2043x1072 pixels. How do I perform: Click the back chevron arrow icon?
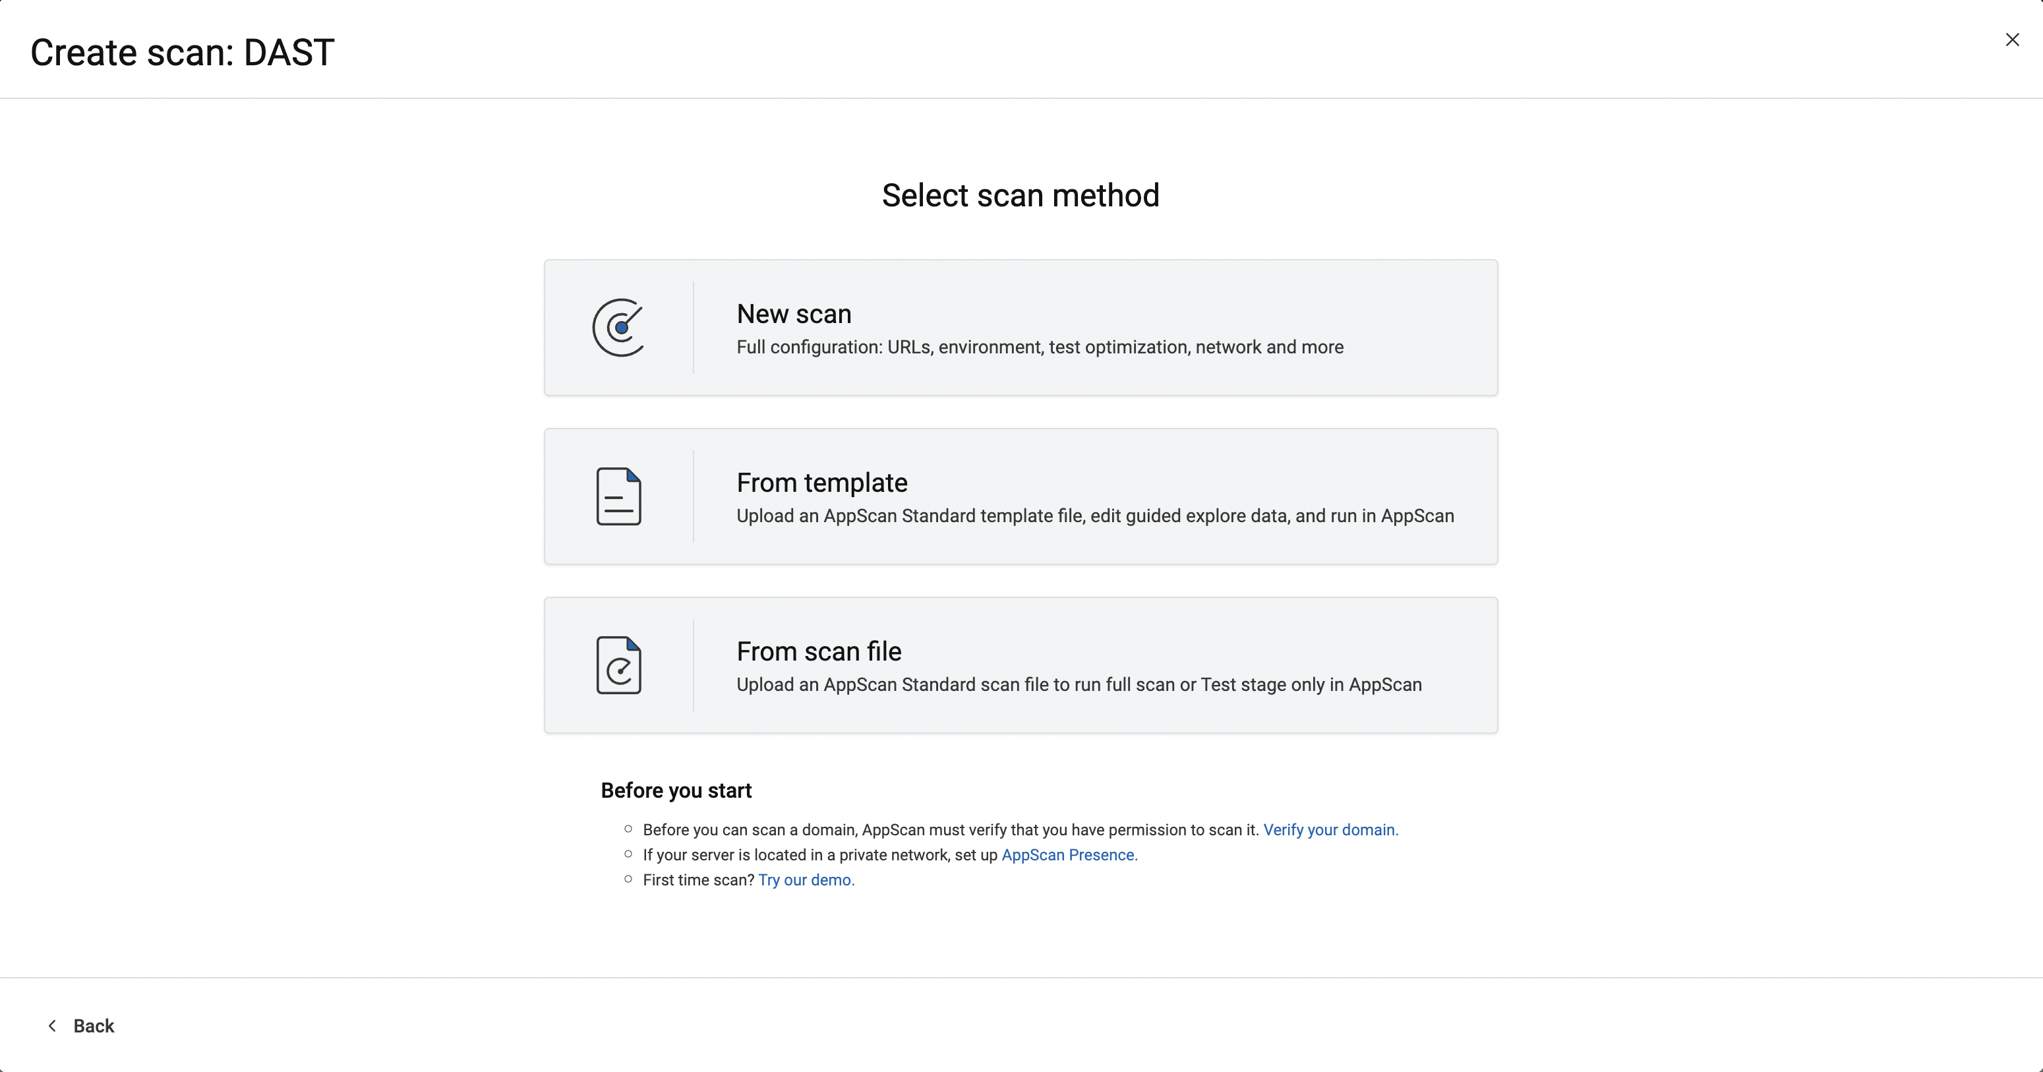tap(51, 1025)
